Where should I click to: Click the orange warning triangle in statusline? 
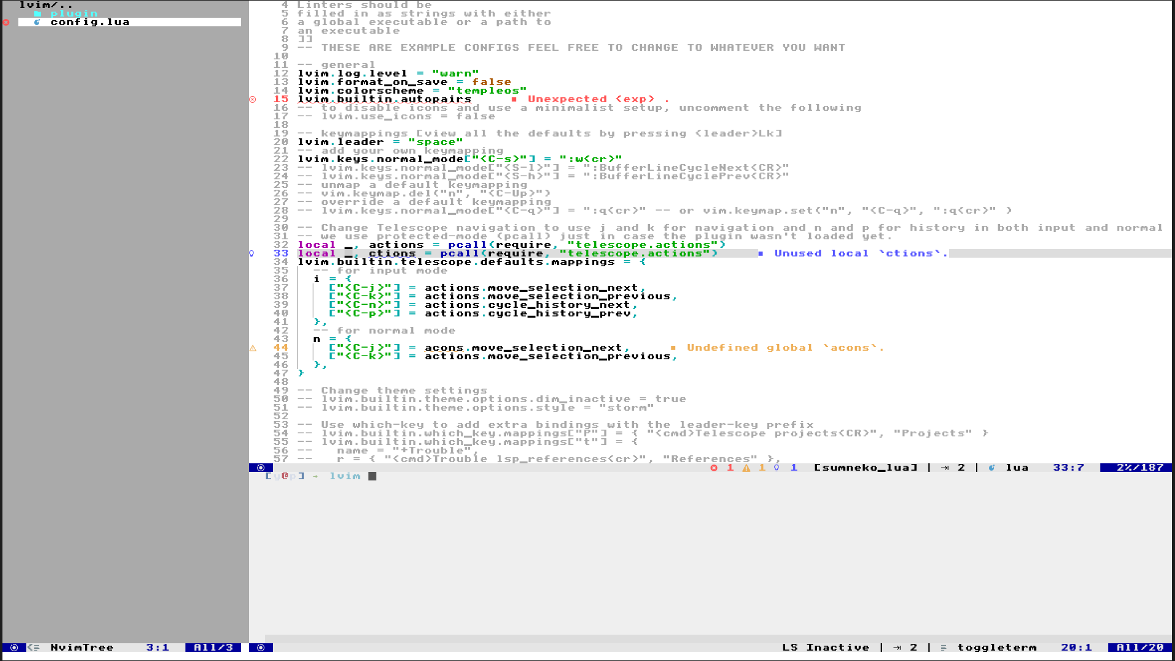(x=746, y=468)
